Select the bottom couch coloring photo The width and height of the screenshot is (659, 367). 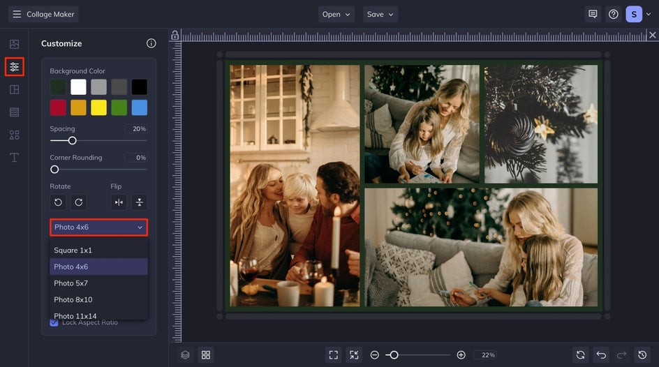(481, 247)
